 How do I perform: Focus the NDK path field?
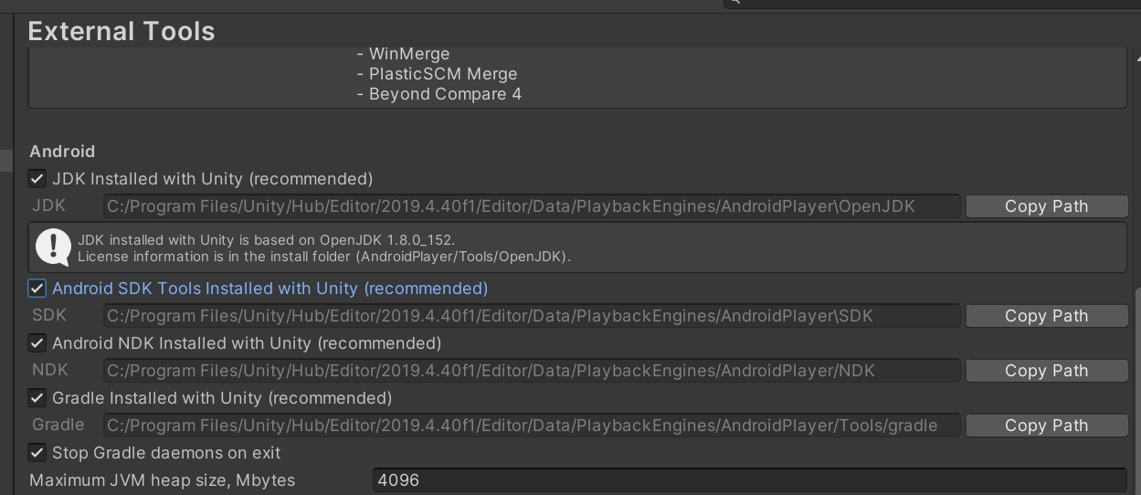click(530, 371)
